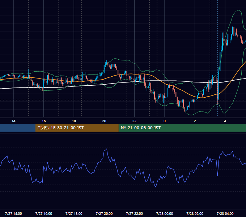Click the hour label 20 on price chart axis

point(104,121)
